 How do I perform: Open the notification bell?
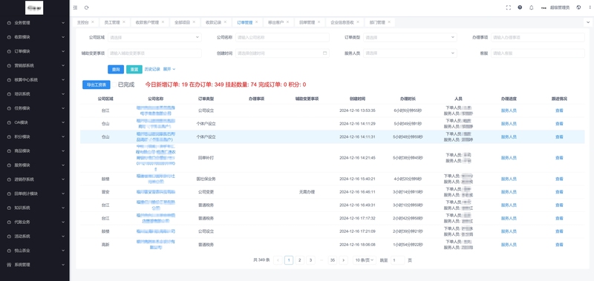tap(531, 7)
